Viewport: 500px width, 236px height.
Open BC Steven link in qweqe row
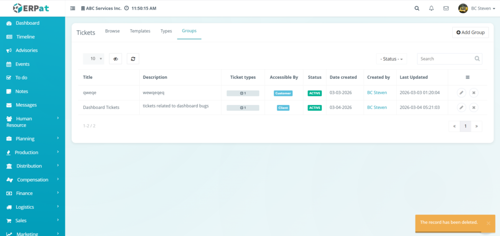pyautogui.click(x=377, y=93)
